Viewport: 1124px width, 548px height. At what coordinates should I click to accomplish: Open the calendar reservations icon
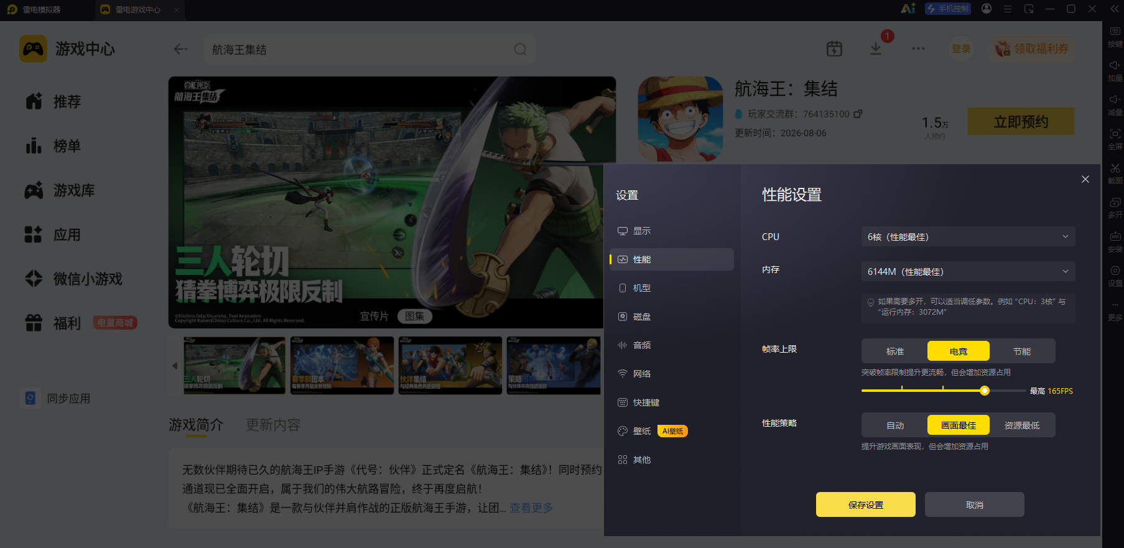[834, 49]
